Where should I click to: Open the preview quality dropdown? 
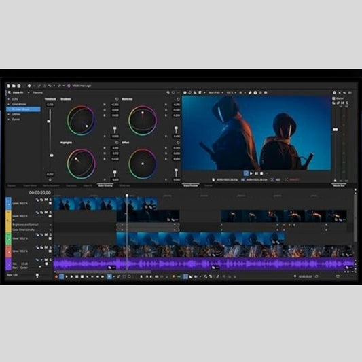(222, 93)
